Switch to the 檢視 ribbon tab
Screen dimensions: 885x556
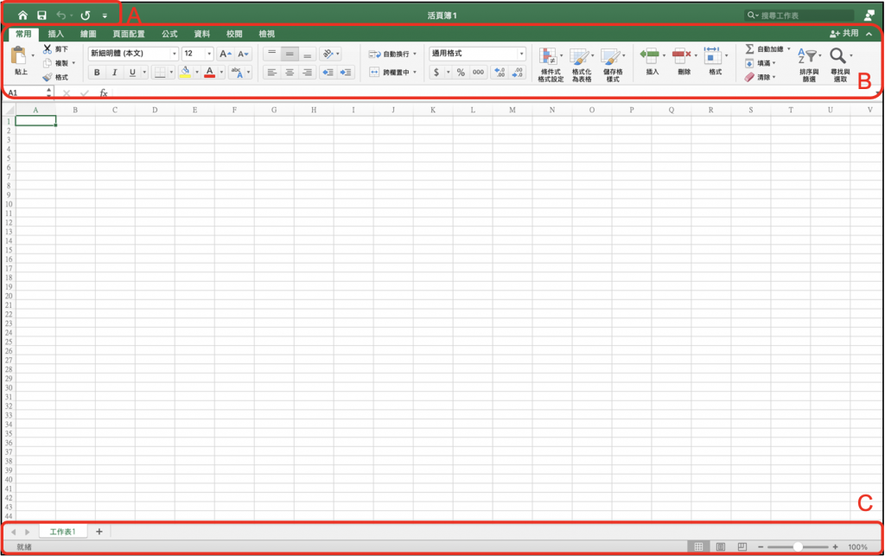tap(266, 34)
